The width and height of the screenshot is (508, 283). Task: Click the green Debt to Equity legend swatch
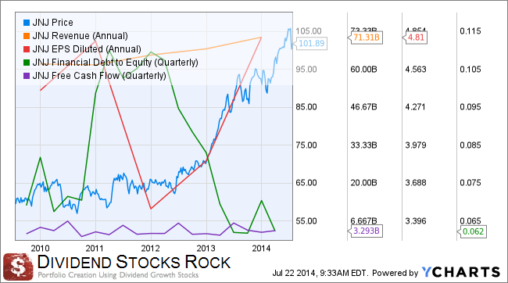27,63
